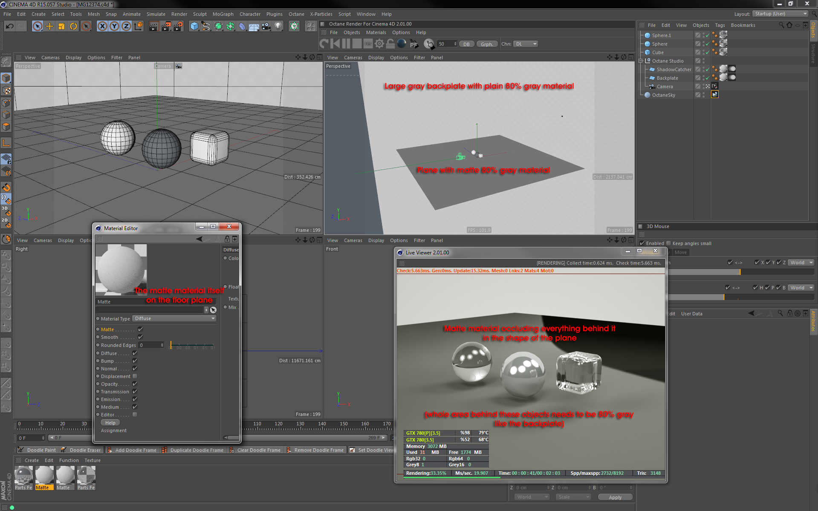818x511 pixels.
Task: Open the second World dropdown beside H P B
Action: pyautogui.click(x=801, y=288)
